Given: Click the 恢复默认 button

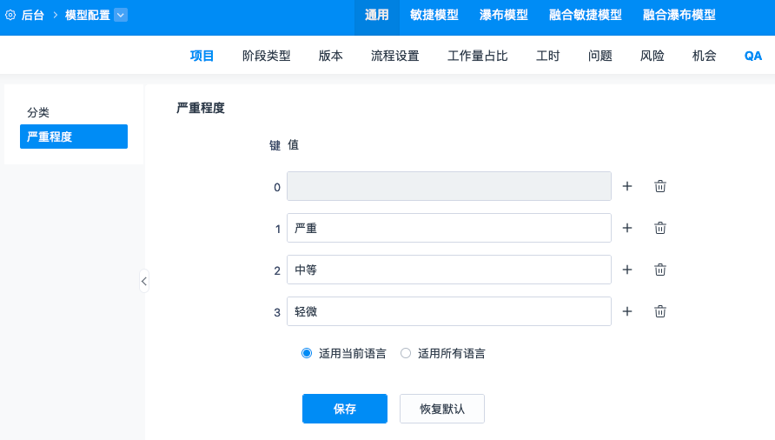Looking at the screenshot, I should [x=442, y=409].
